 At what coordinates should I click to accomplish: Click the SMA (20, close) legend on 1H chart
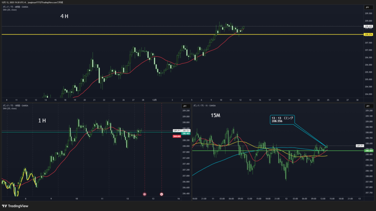point(10,108)
